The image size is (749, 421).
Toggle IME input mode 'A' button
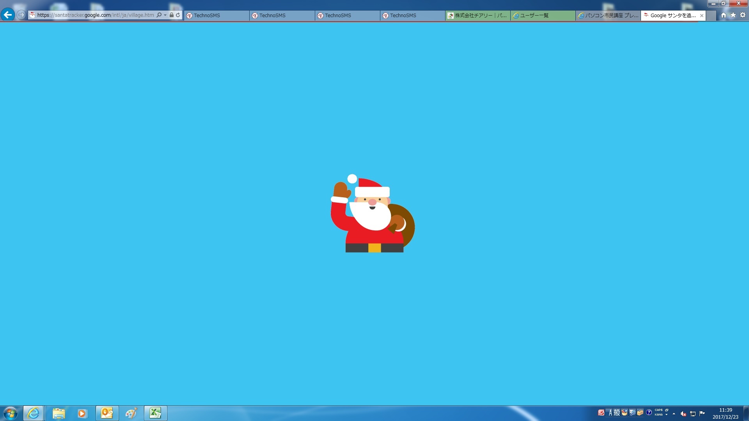(611, 412)
